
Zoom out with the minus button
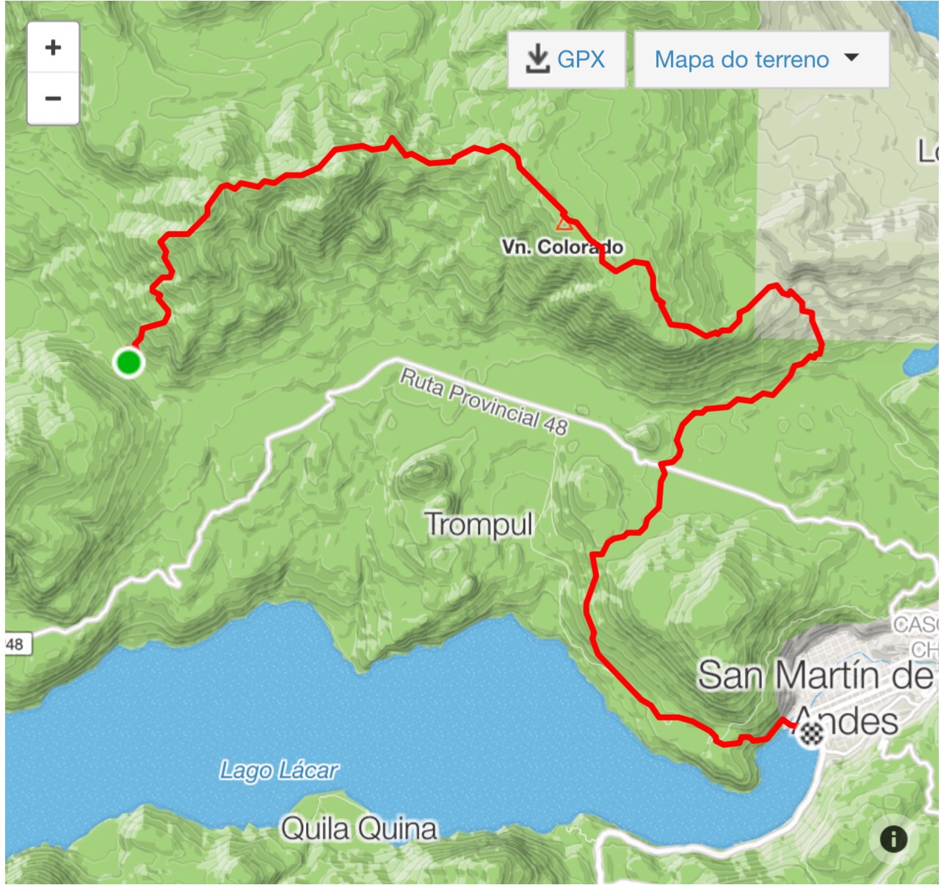pos(53,98)
